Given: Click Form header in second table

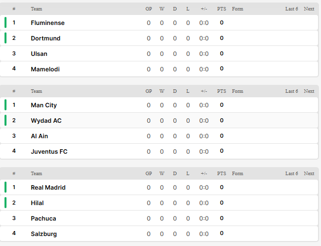Looking at the screenshot, I should pyautogui.click(x=238, y=91).
